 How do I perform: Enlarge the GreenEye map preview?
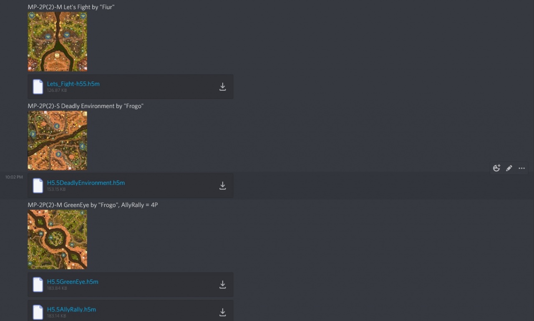[57, 240]
